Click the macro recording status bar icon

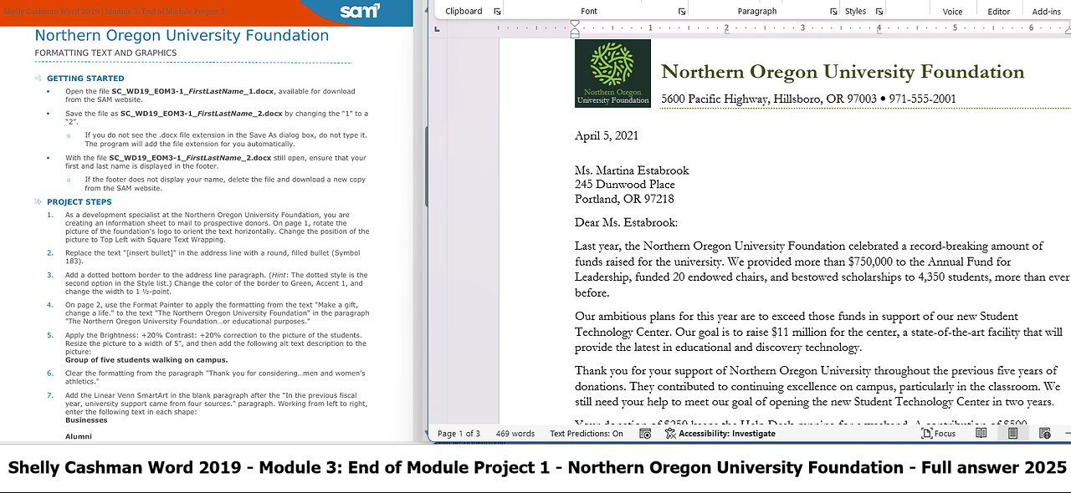coord(645,434)
